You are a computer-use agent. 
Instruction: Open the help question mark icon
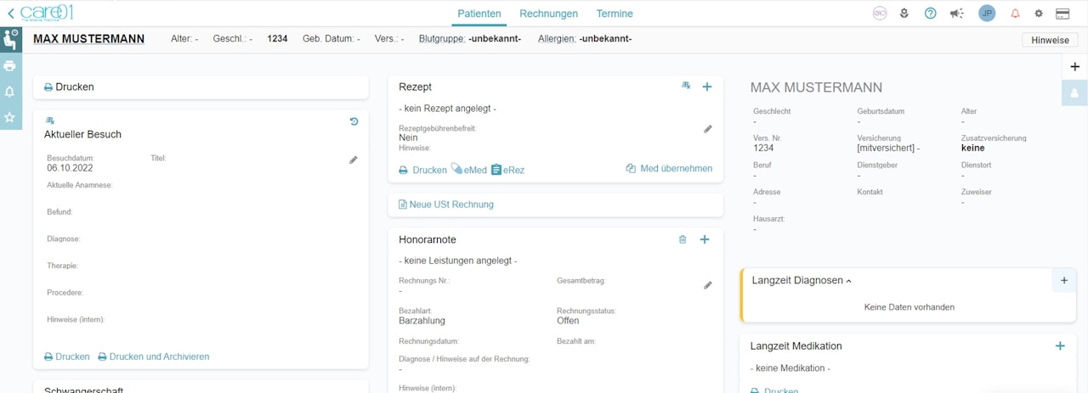(x=930, y=14)
